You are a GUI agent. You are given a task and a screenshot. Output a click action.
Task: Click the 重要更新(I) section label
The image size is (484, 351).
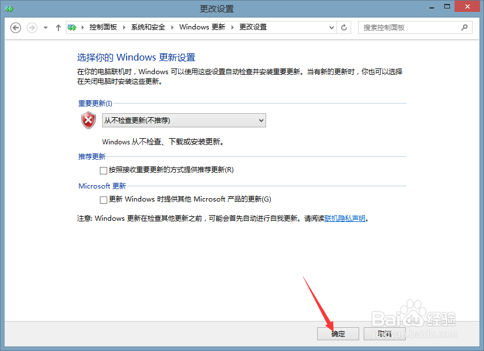pos(95,104)
